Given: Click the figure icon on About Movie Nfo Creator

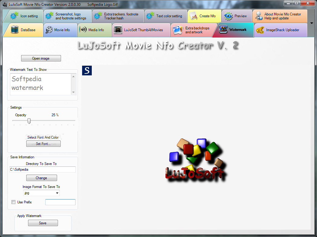Looking at the screenshot, I should tap(258, 16).
